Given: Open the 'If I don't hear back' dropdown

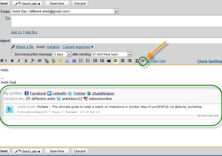Looking at the screenshot, I should click(130, 54).
